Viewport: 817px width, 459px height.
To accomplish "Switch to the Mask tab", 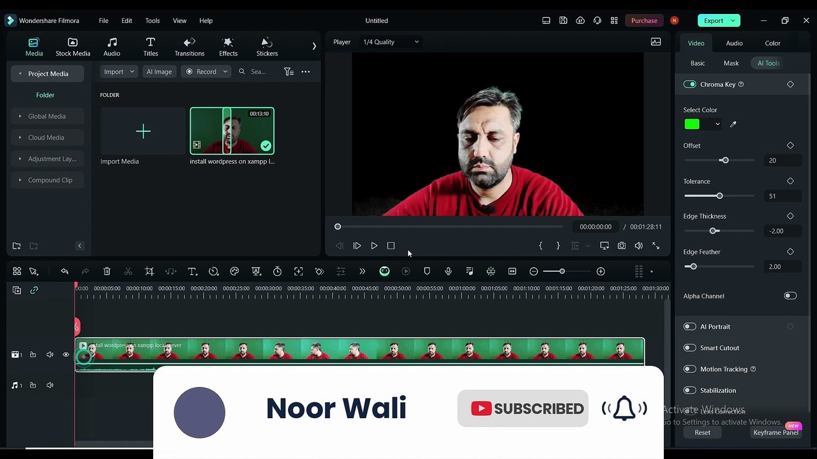I will click(x=731, y=63).
